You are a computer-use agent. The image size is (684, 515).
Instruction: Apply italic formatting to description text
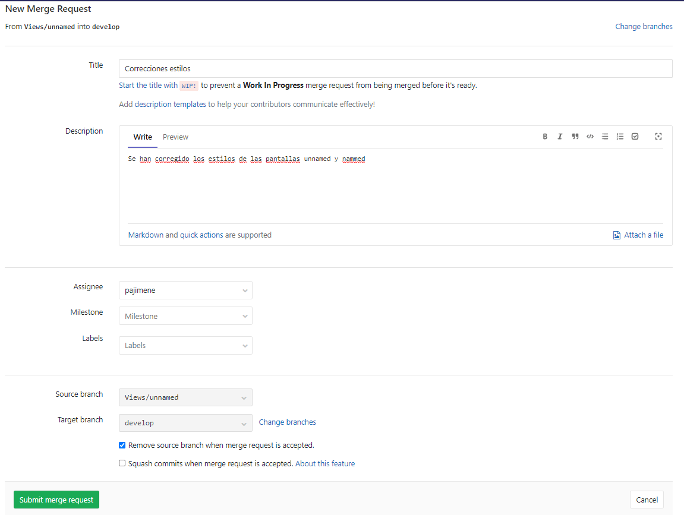560,136
